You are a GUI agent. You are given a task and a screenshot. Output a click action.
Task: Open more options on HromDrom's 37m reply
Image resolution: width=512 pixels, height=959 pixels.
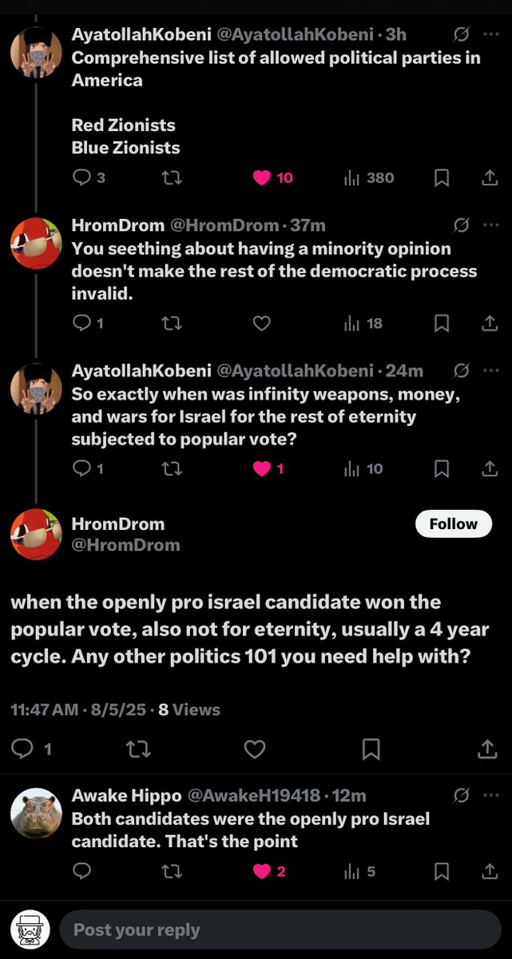[x=490, y=225]
